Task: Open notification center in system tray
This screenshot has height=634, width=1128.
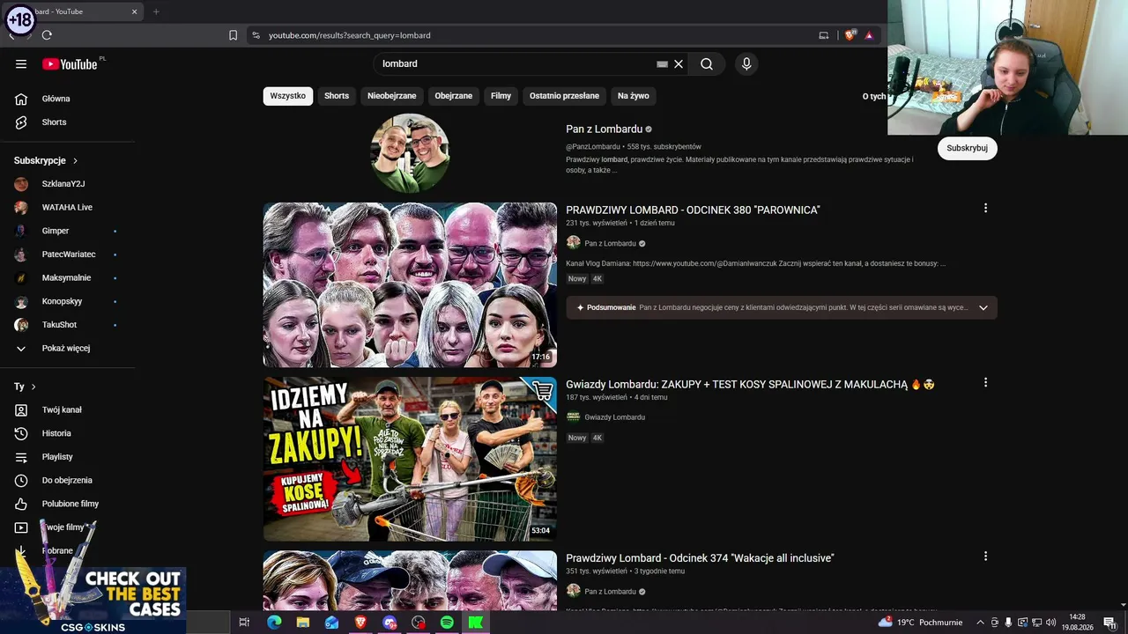Action: (1109, 623)
